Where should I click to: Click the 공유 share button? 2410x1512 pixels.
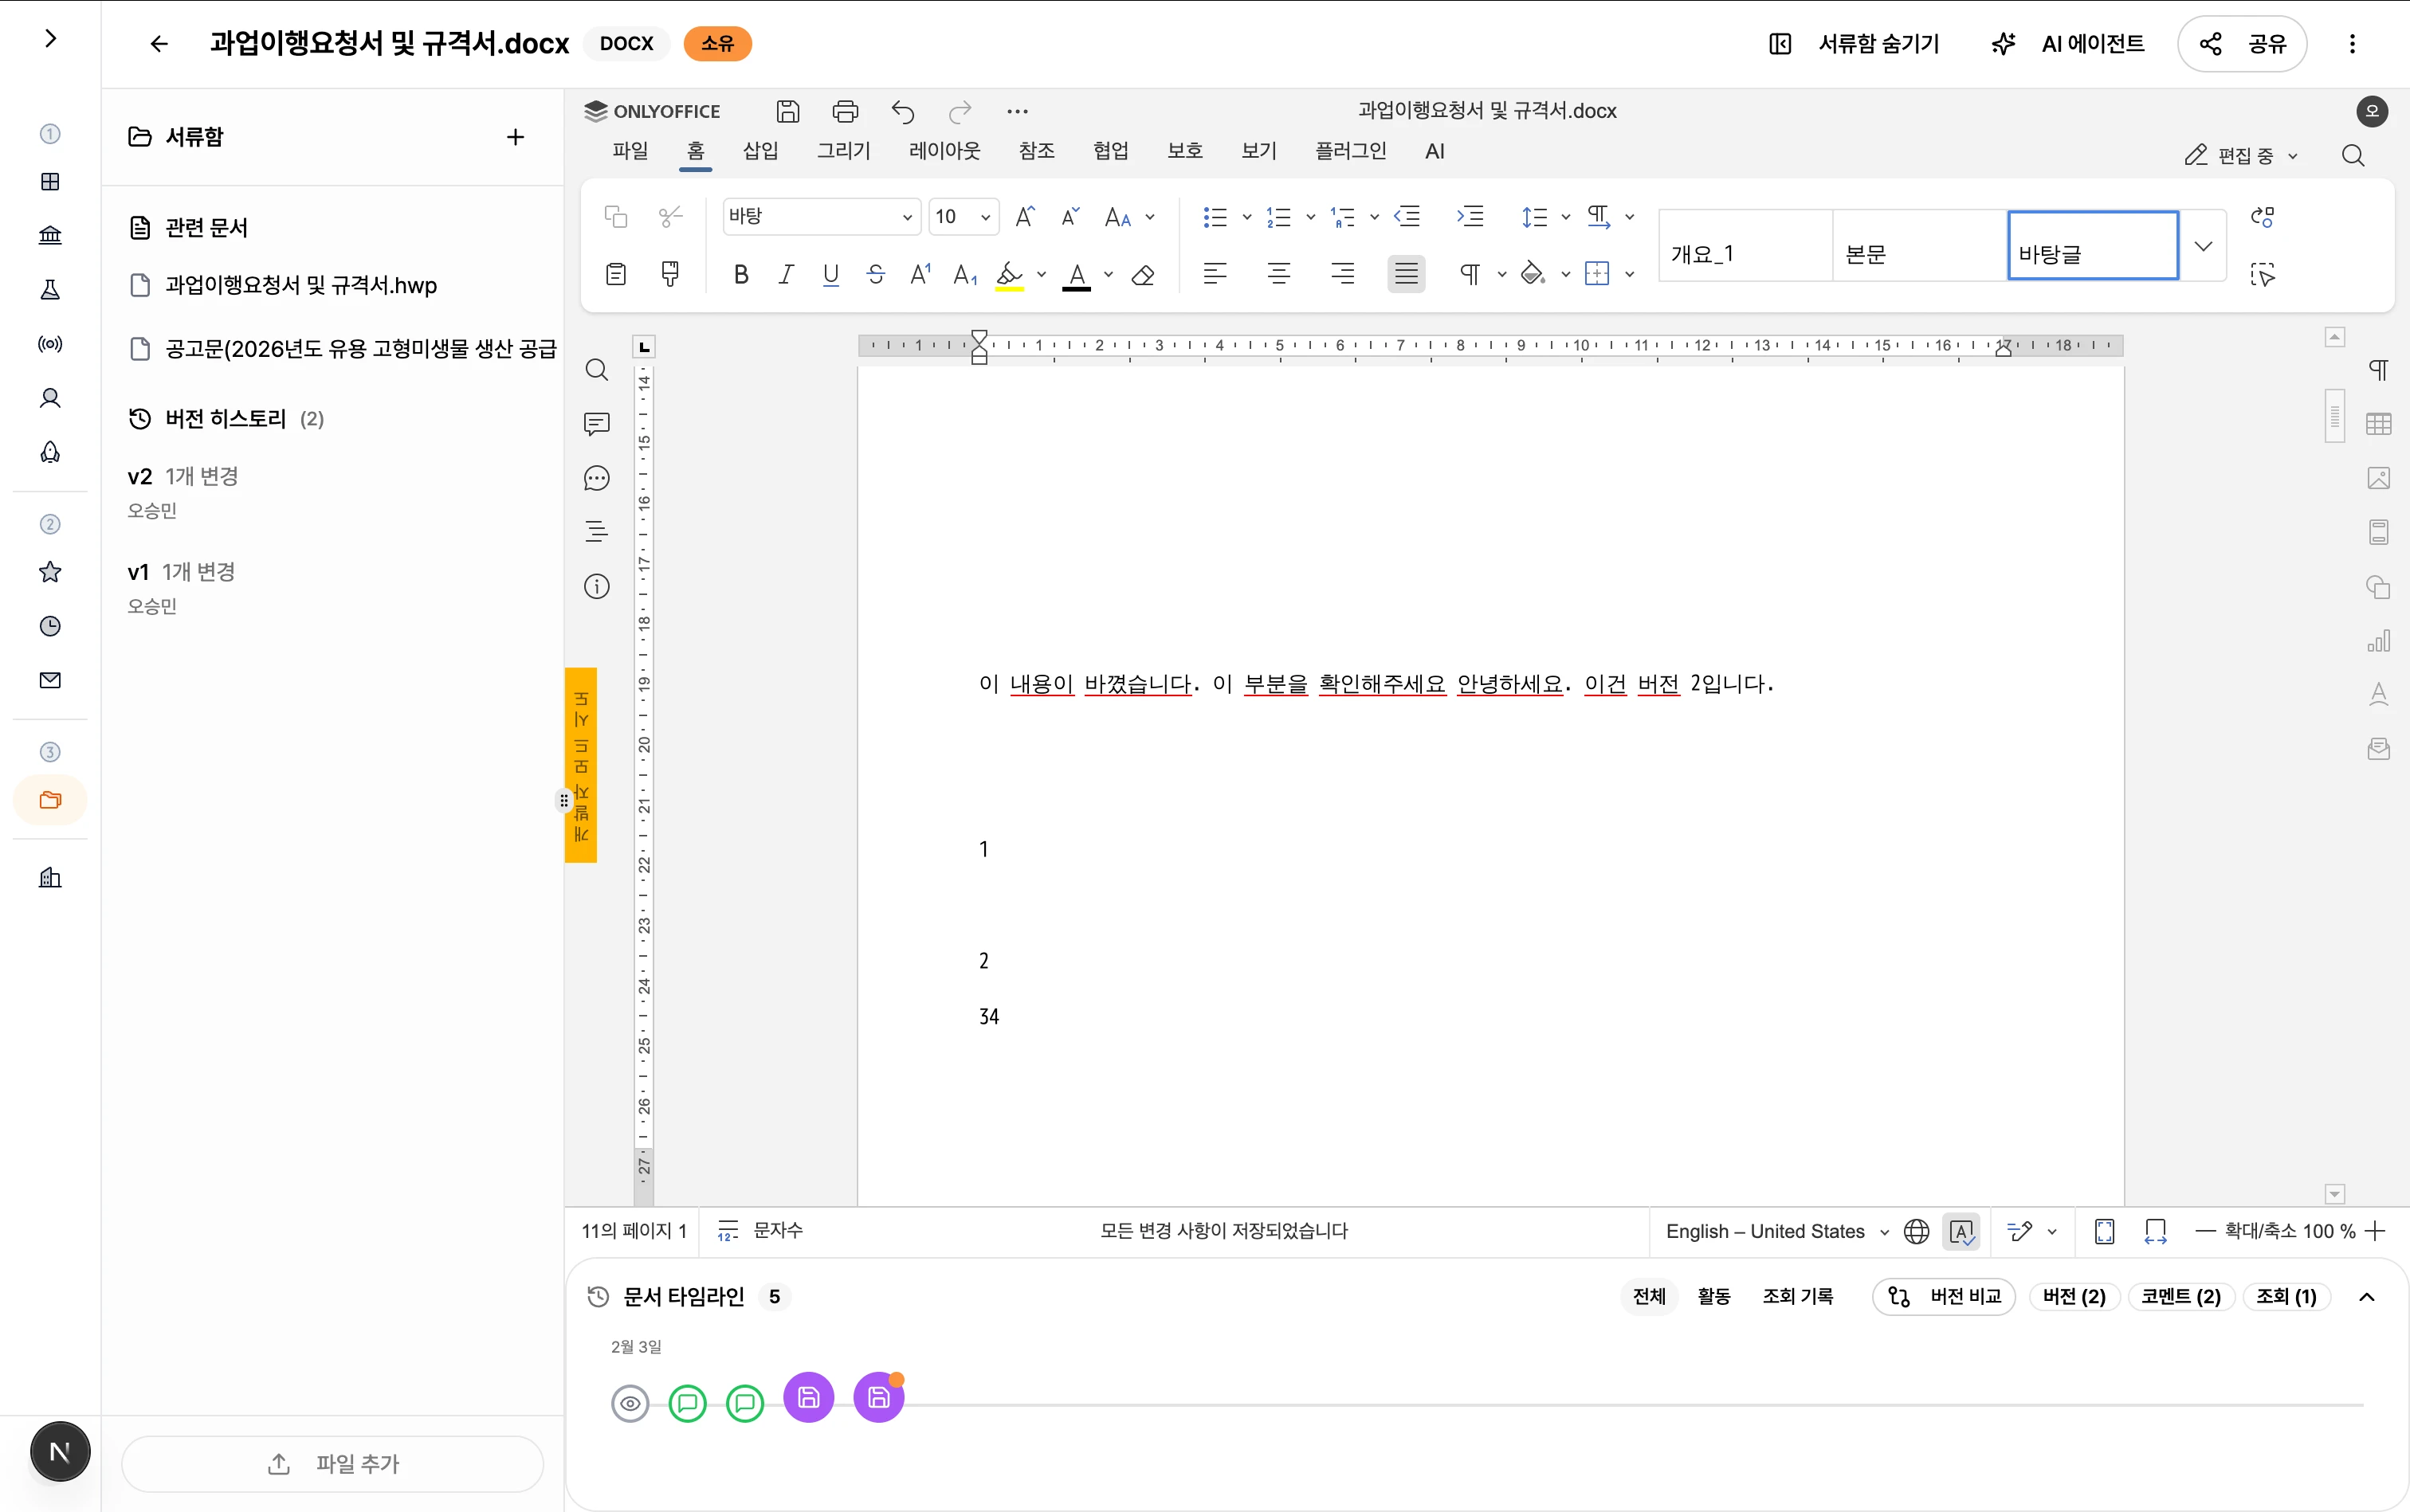coord(2242,44)
